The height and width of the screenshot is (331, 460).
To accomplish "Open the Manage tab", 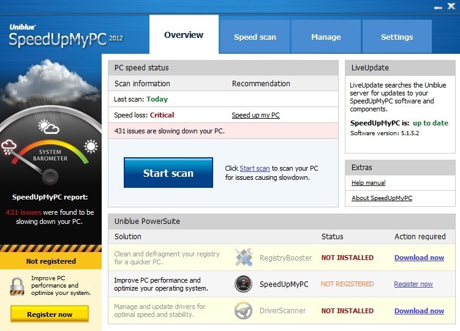I will (x=326, y=37).
